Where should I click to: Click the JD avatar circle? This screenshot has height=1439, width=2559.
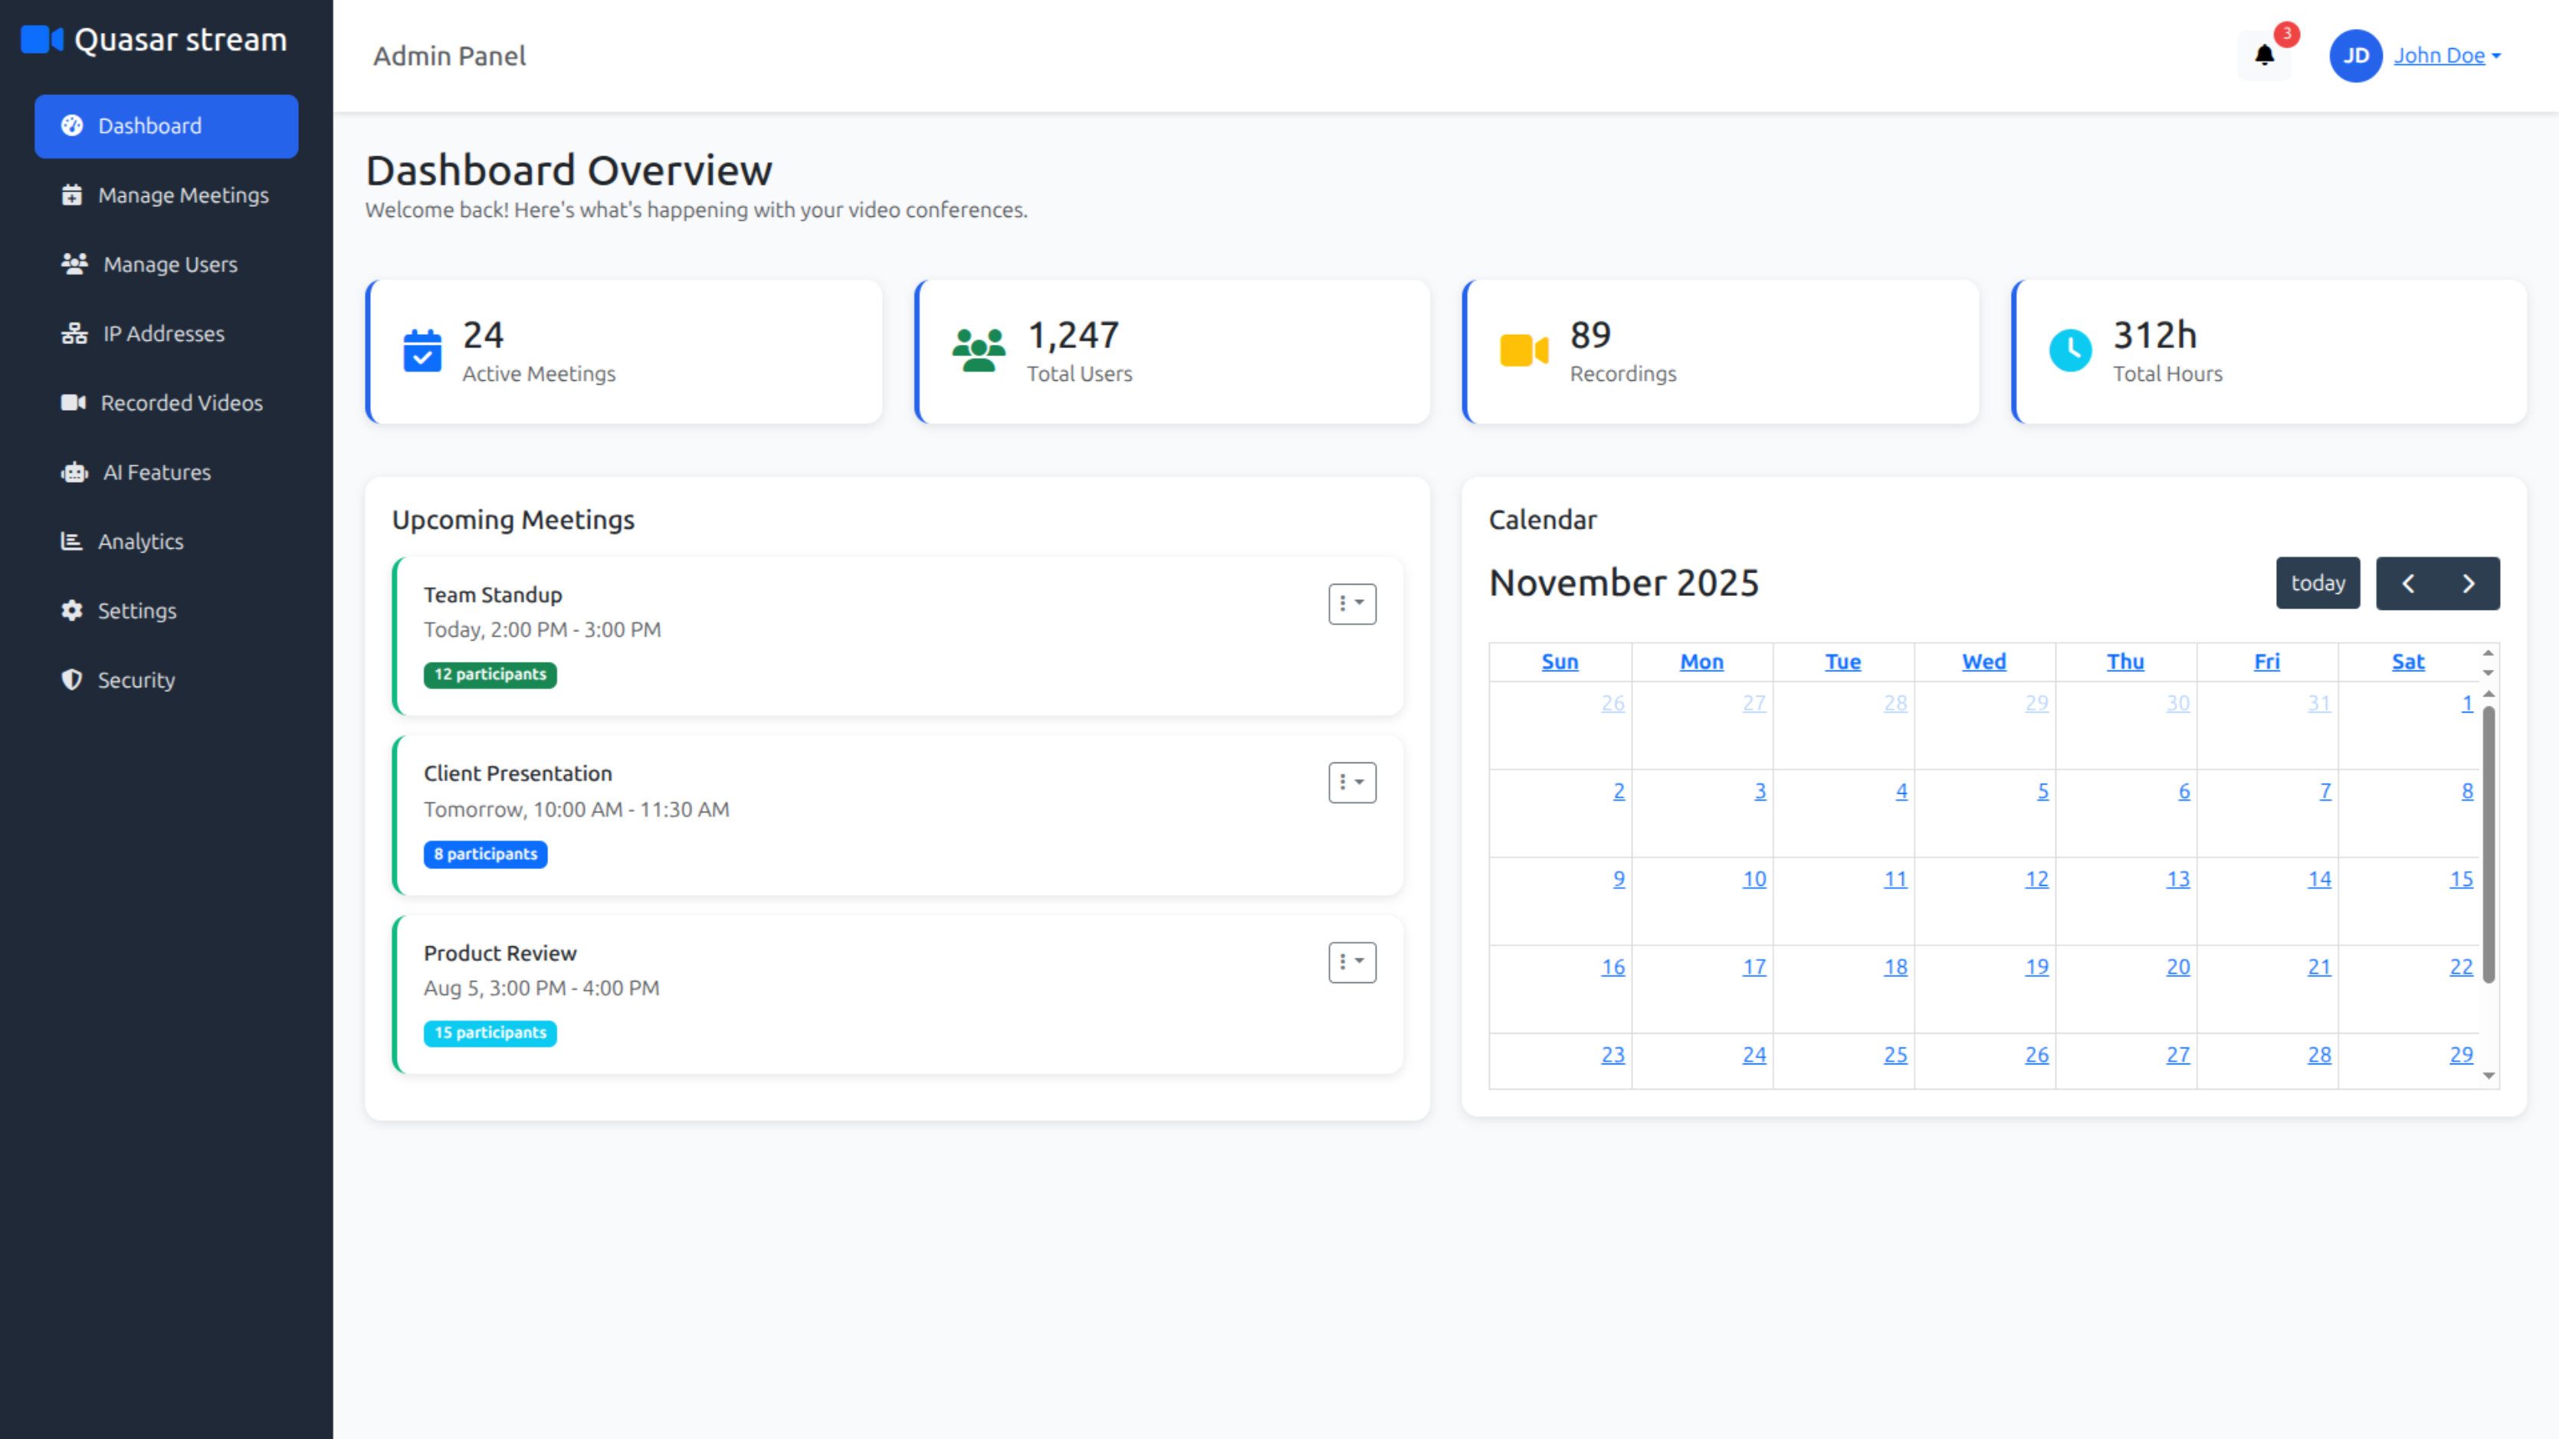(2357, 56)
